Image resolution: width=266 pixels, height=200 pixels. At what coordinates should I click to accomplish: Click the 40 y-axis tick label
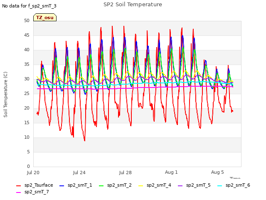tap(27, 50)
